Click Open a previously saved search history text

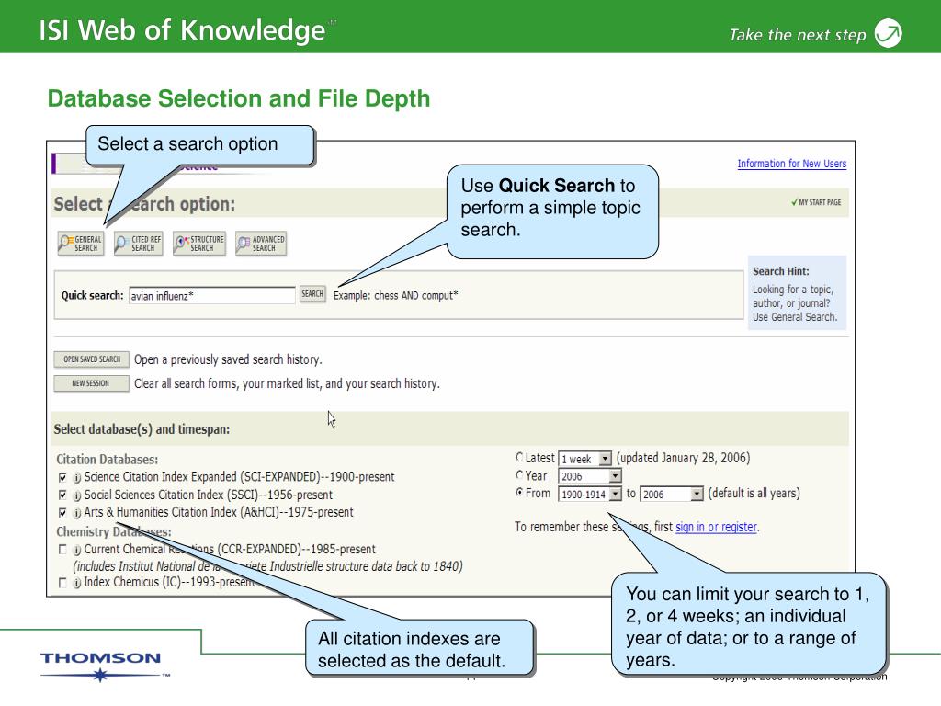pos(228,359)
